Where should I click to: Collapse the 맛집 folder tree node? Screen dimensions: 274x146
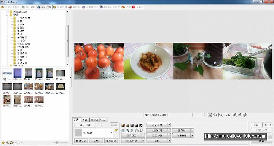click(x=7, y=15)
